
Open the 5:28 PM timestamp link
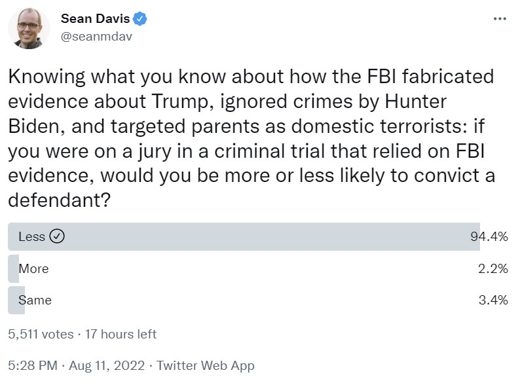pyautogui.click(x=33, y=365)
